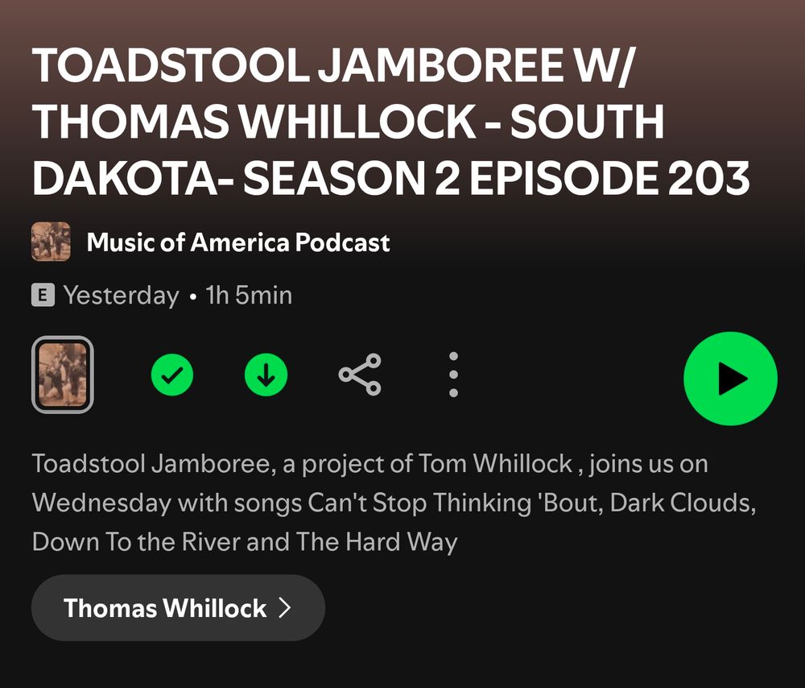Tap the explicit E badge
The height and width of the screenshot is (688, 805).
43,296
